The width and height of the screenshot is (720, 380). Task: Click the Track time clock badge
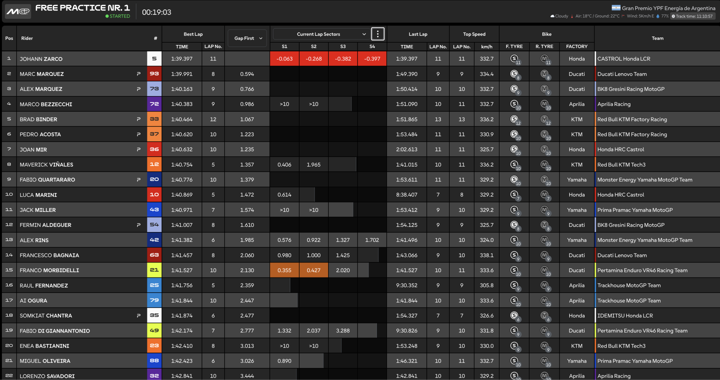[x=693, y=16]
